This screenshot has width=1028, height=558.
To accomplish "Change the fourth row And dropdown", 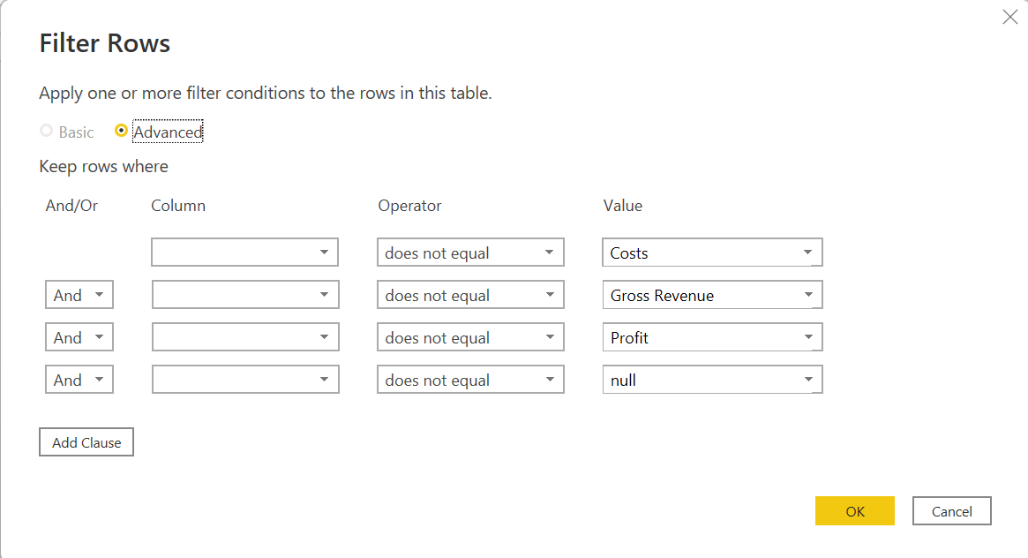I will [x=79, y=380].
